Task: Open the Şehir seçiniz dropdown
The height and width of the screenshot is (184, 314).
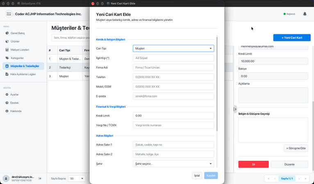Action: point(173,164)
